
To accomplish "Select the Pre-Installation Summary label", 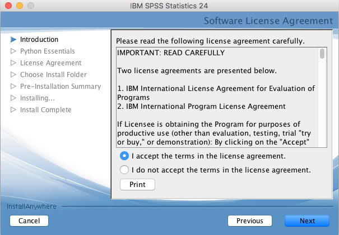I will click(x=61, y=86).
